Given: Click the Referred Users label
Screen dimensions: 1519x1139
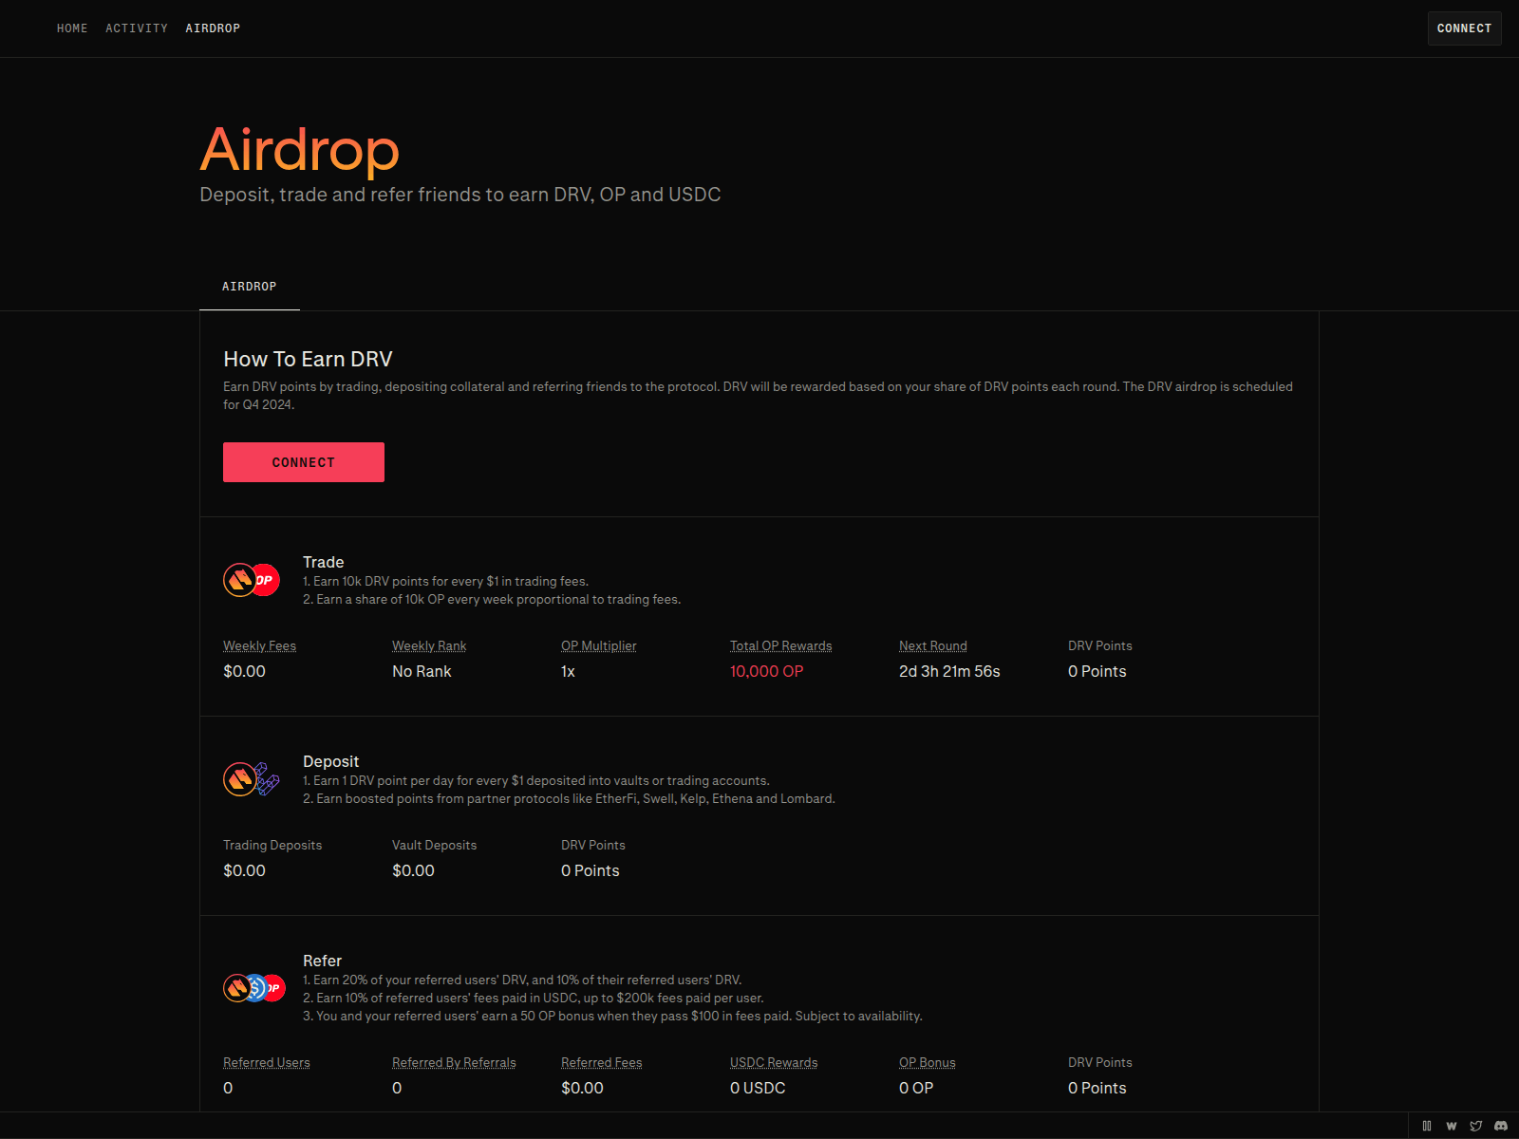Looking at the screenshot, I should pos(266,1062).
